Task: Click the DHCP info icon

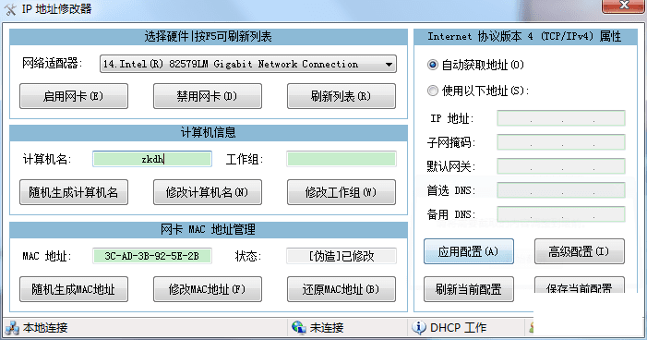Action: [419, 328]
